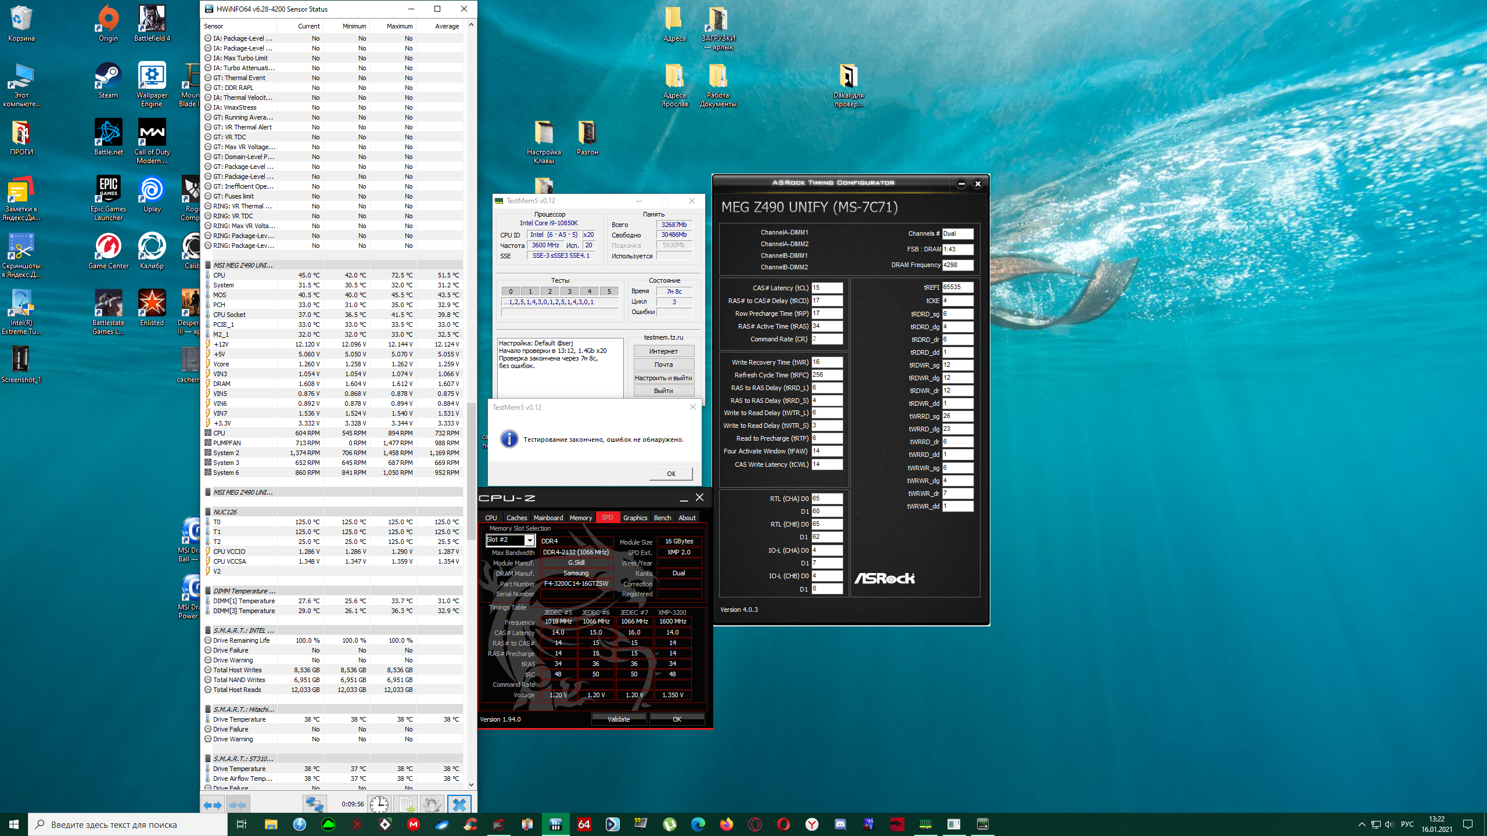Open HWiNFO sensor settings gear icon
The image size is (1487, 836).
click(x=432, y=805)
